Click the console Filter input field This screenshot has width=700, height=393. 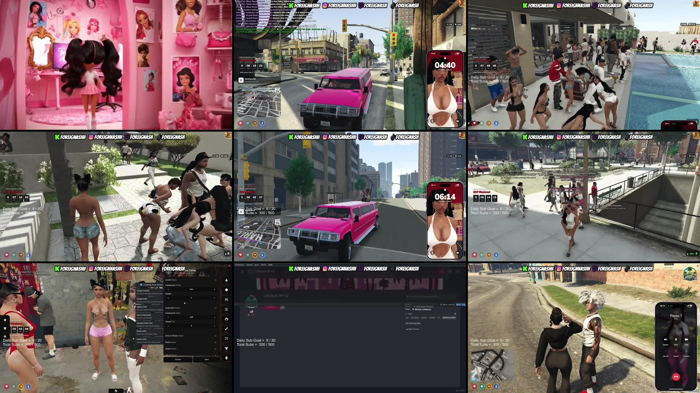tap(421, 305)
